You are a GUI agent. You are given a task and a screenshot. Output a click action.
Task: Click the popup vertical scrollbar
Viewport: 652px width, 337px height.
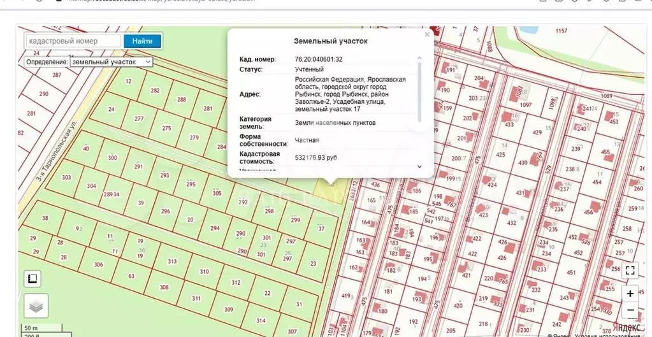pyautogui.click(x=419, y=92)
